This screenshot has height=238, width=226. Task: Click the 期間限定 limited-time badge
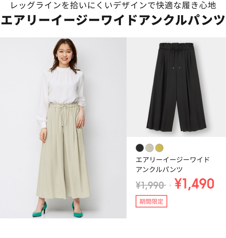151,201
